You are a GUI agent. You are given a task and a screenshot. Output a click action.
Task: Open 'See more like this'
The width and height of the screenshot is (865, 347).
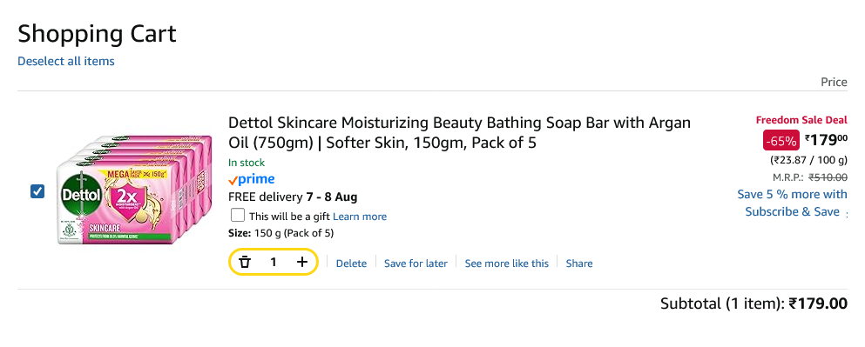click(507, 264)
